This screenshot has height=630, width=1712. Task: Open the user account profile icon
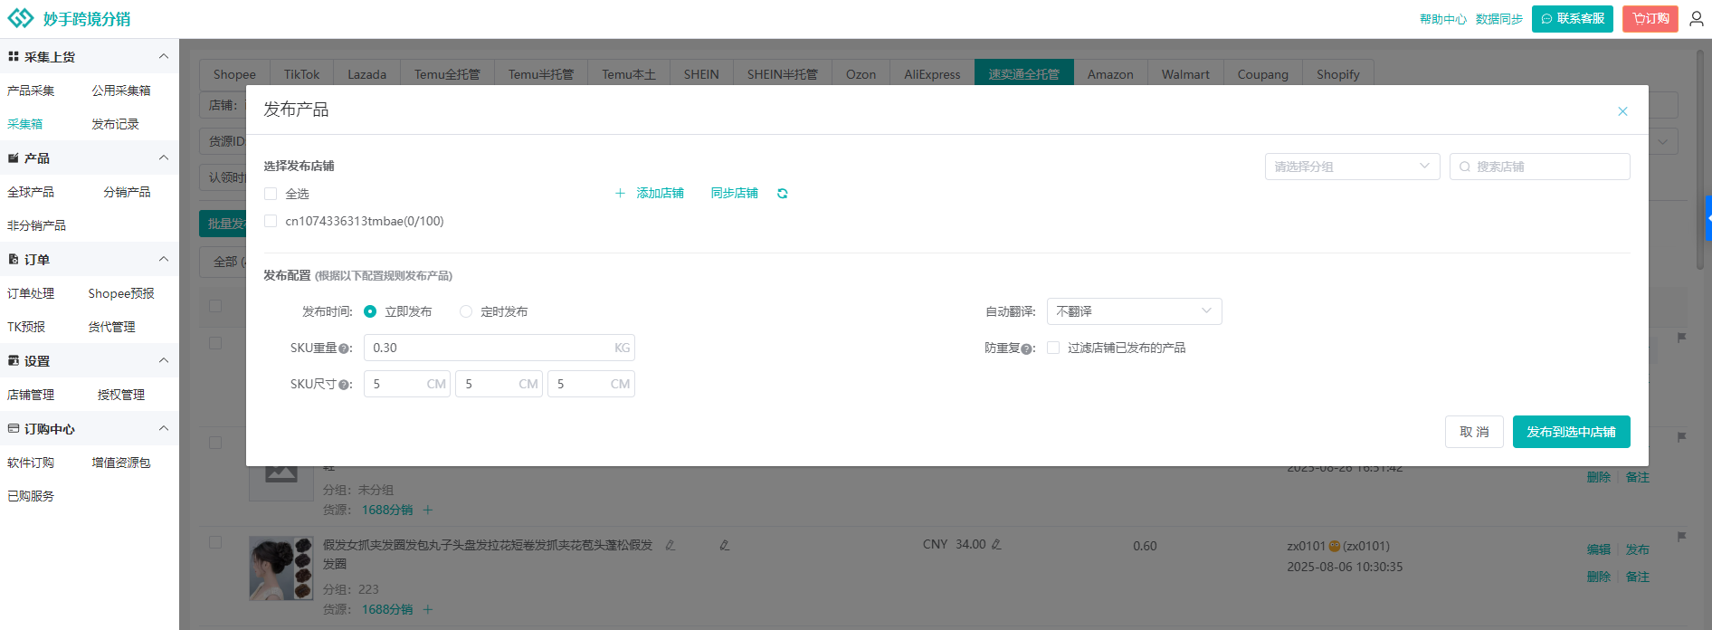[x=1696, y=19]
